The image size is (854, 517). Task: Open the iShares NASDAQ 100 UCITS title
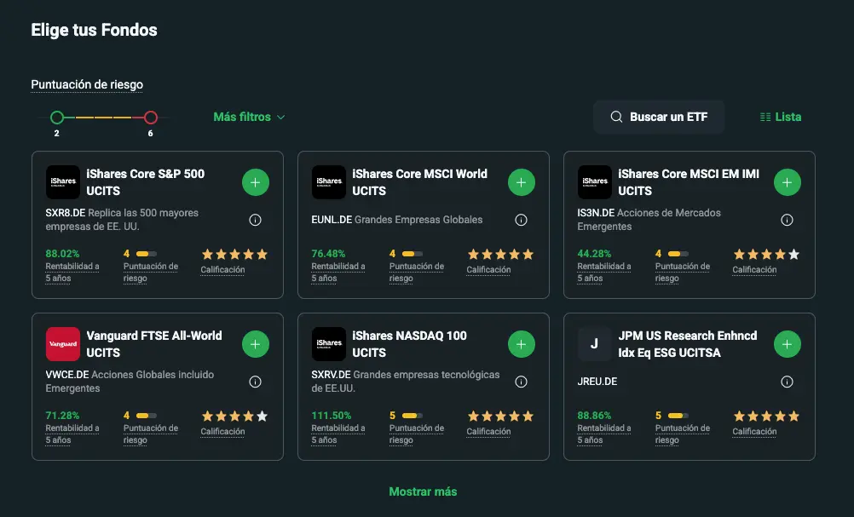click(x=410, y=344)
